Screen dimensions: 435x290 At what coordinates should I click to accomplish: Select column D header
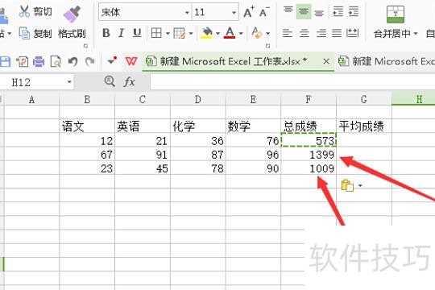pos(198,99)
